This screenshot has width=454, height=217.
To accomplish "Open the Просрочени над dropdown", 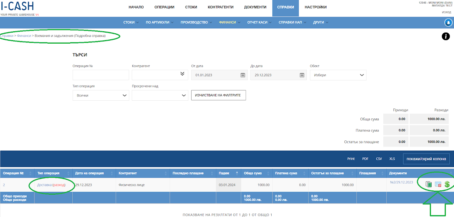I will pos(160,95).
